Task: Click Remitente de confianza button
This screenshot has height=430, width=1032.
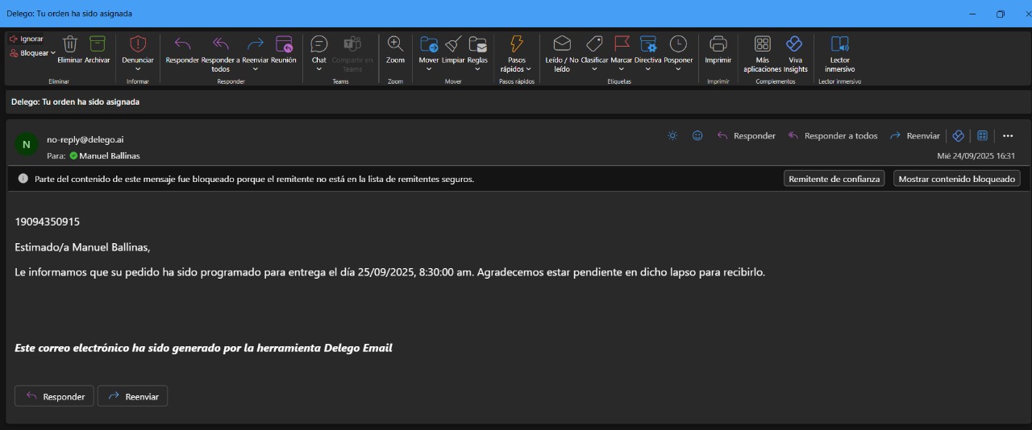Action: point(834,179)
